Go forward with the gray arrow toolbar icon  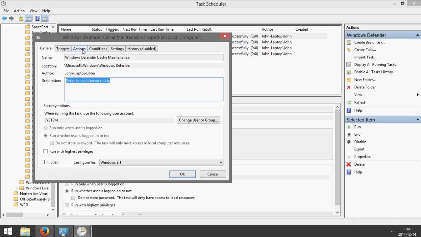[12, 18]
